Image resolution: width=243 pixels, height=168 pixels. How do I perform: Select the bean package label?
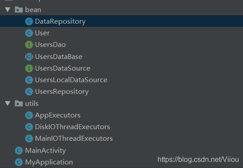pyautogui.click(x=33, y=10)
